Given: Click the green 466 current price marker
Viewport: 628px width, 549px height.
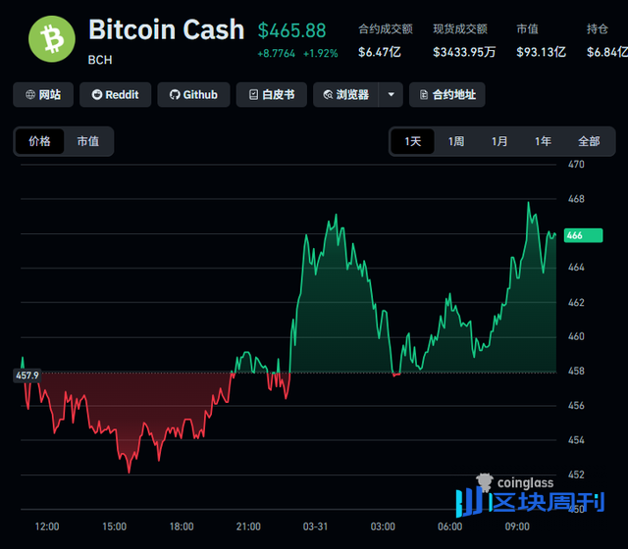Looking at the screenshot, I should [x=583, y=235].
